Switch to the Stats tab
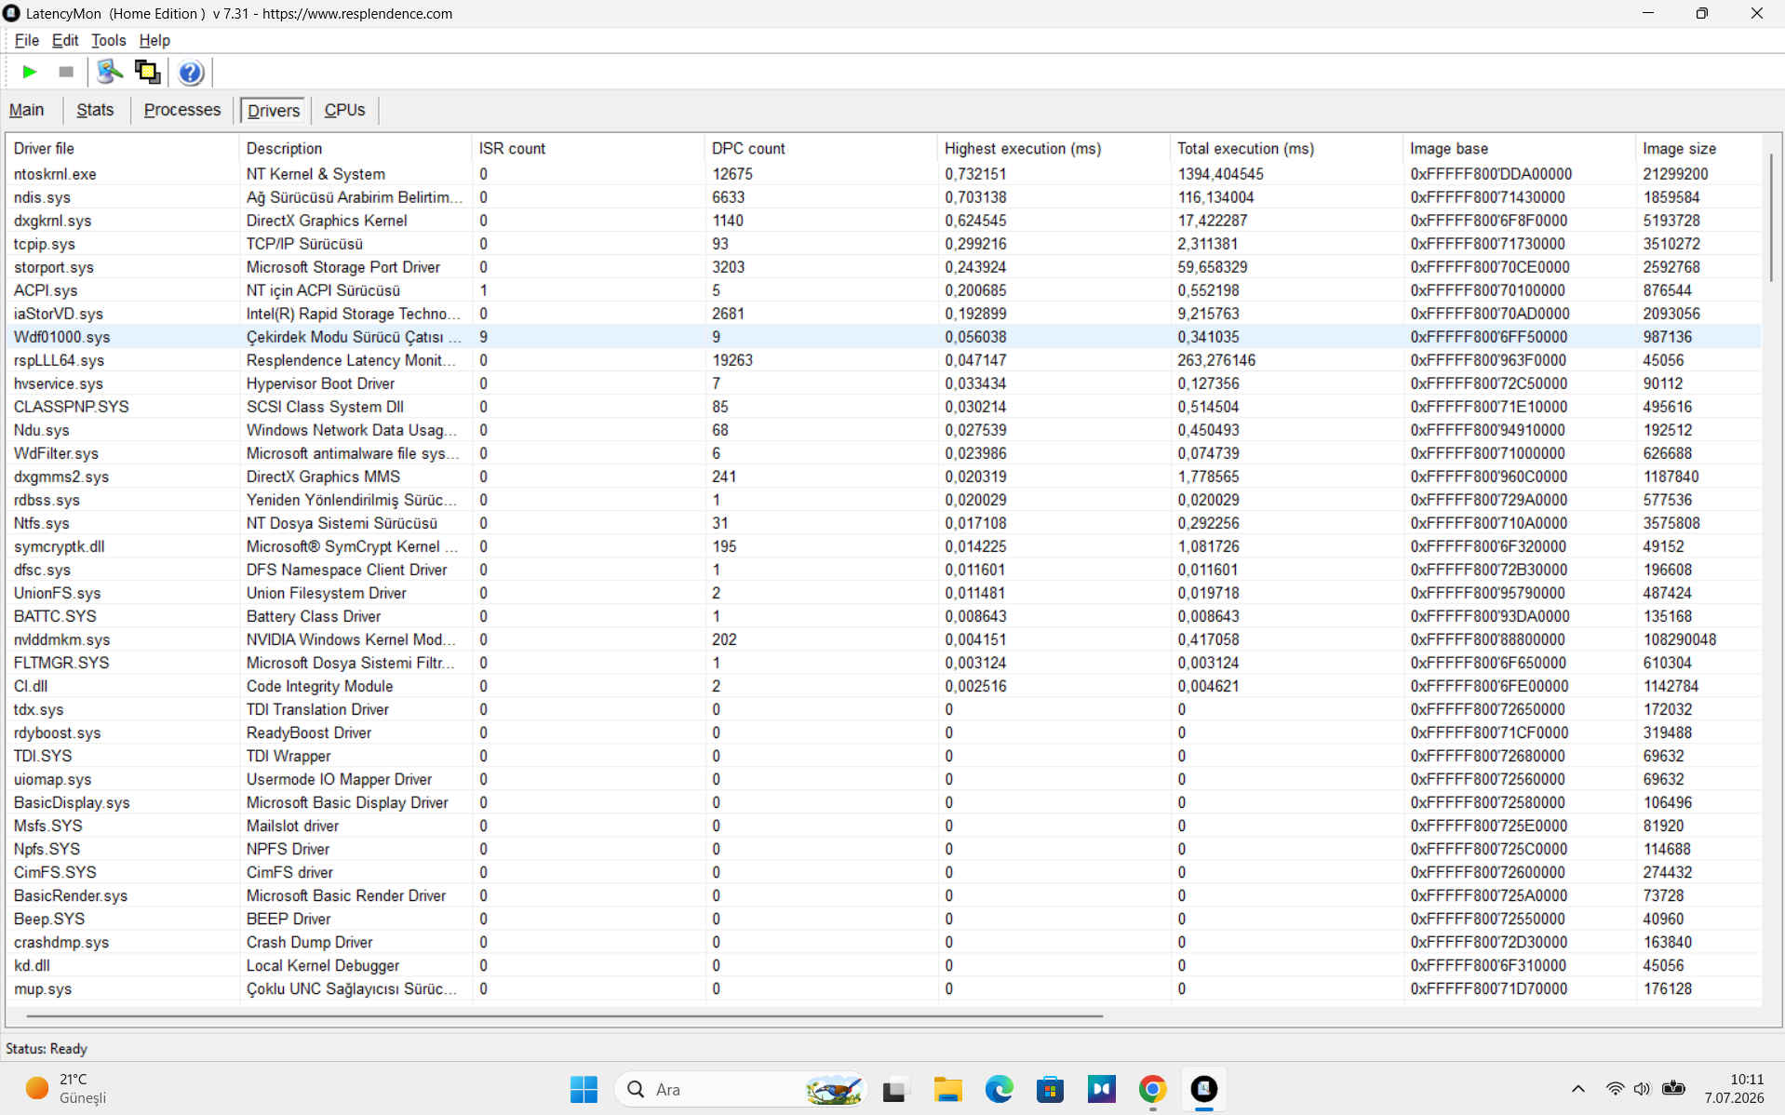 [x=95, y=110]
